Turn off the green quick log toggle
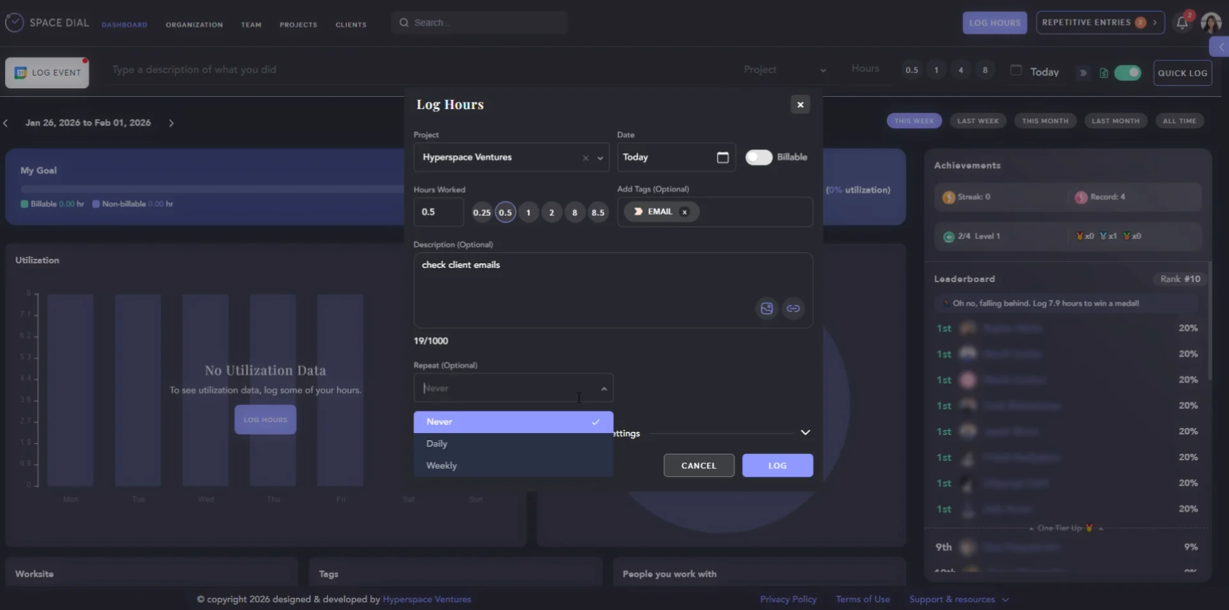 pyautogui.click(x=1127, y=73)
